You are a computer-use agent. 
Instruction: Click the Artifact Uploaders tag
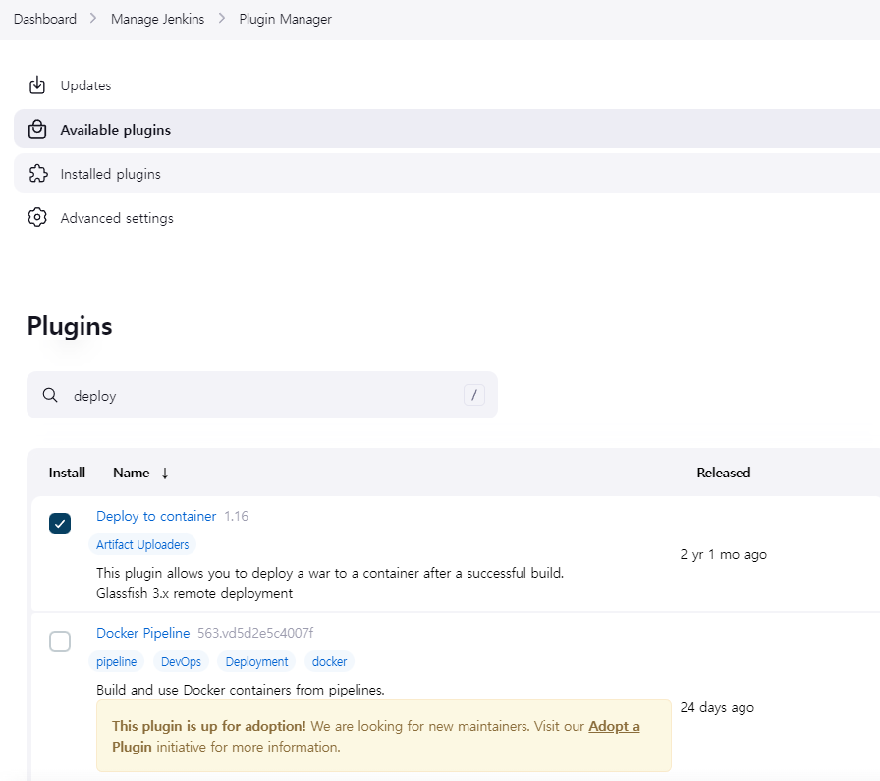click(142, 544)
